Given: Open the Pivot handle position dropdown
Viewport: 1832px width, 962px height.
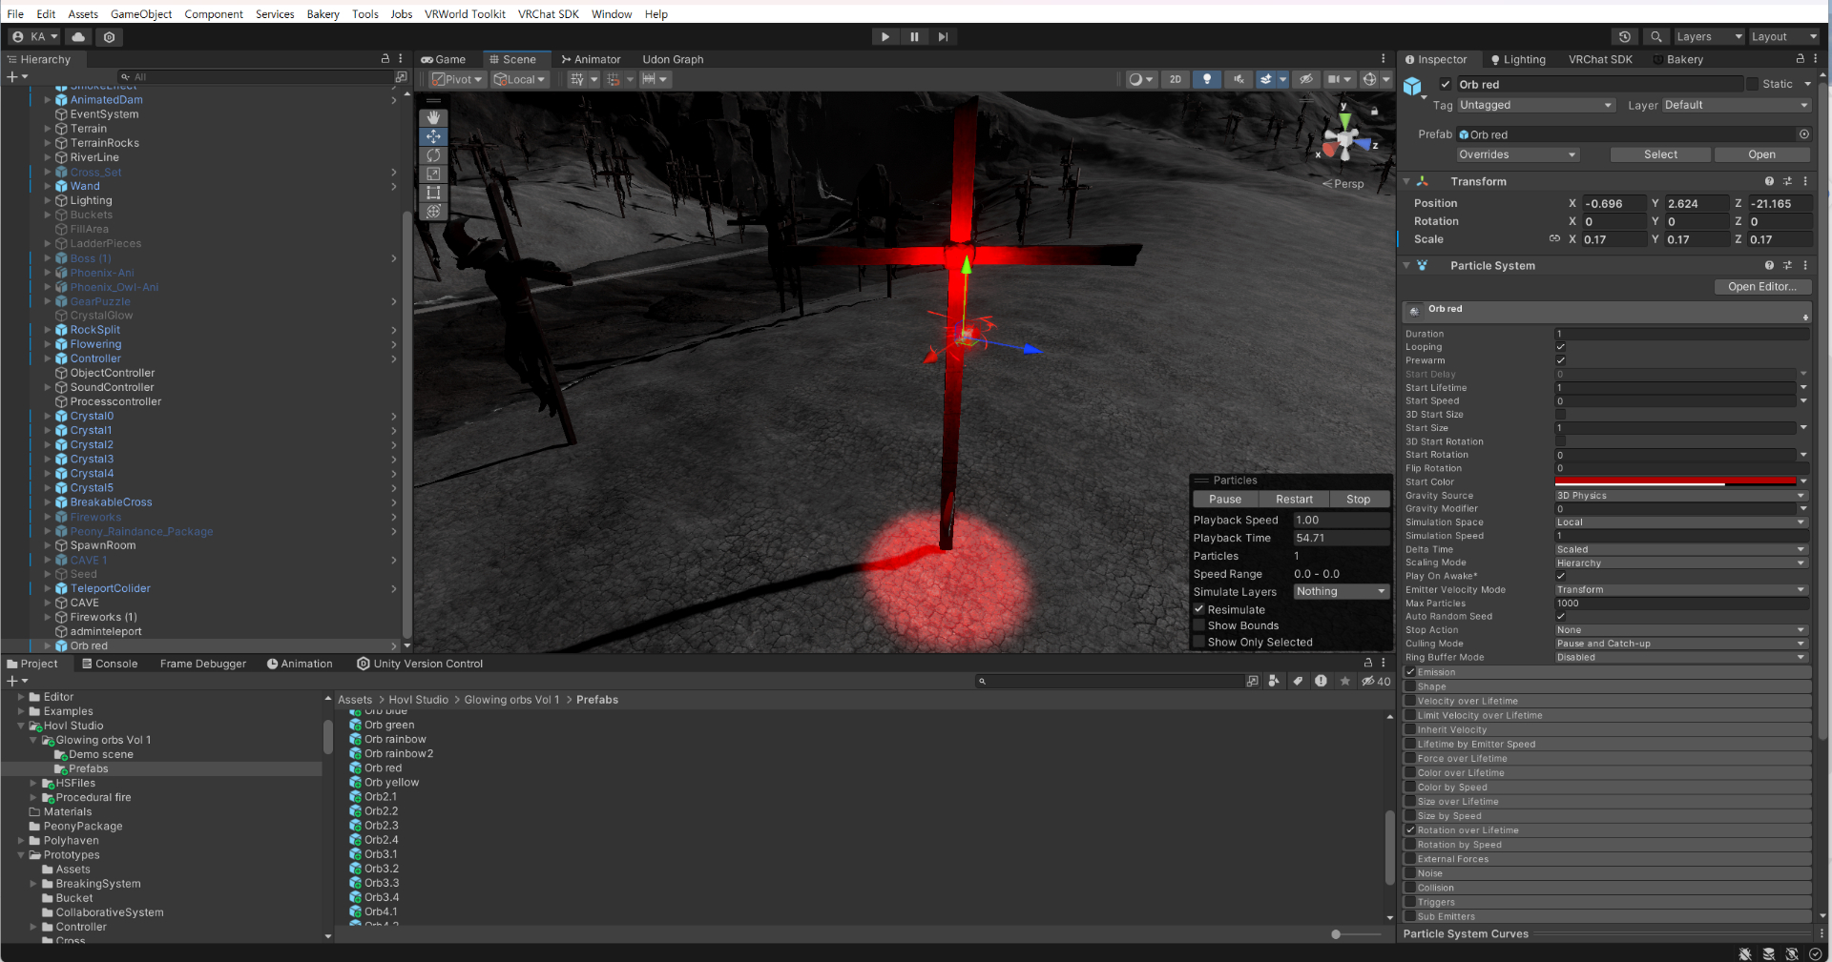Looking at the screenshot, I should point(458,79).
